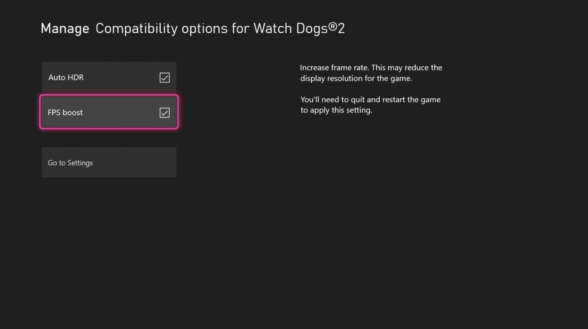Image resolution: width=588 pixels, height=329 pixels.
Task: Click the Compatibility options for Watch Dogs®2 title
Action: point(220,29)
